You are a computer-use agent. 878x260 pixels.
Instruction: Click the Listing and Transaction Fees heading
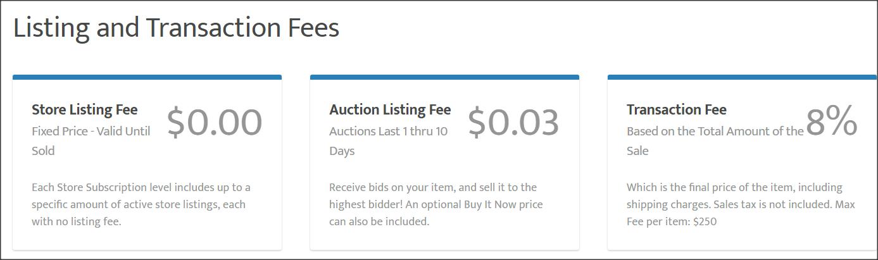pyautogui.click(x=176, y=28)
